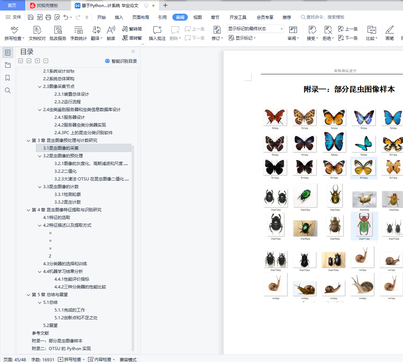Click the save icon in quick toolbar
This screenshot has width=403, height=362.
31,17
